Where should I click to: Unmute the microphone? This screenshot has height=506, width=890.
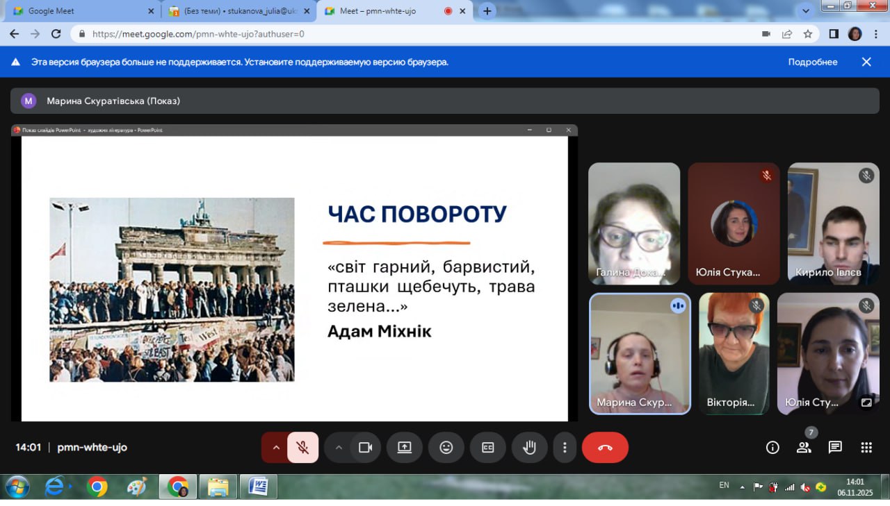tap(302, 448)
